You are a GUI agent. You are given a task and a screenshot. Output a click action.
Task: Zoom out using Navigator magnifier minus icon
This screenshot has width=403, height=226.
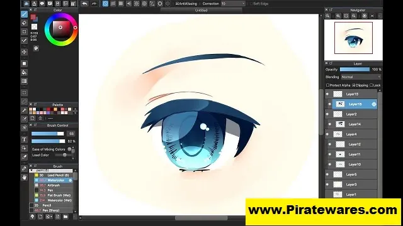click(x=354, y=16)
